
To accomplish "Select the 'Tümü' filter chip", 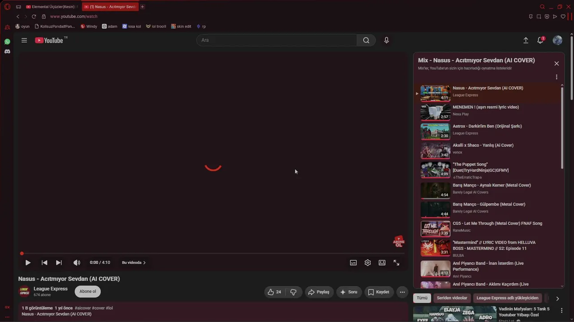I will (x=422, y=298).
